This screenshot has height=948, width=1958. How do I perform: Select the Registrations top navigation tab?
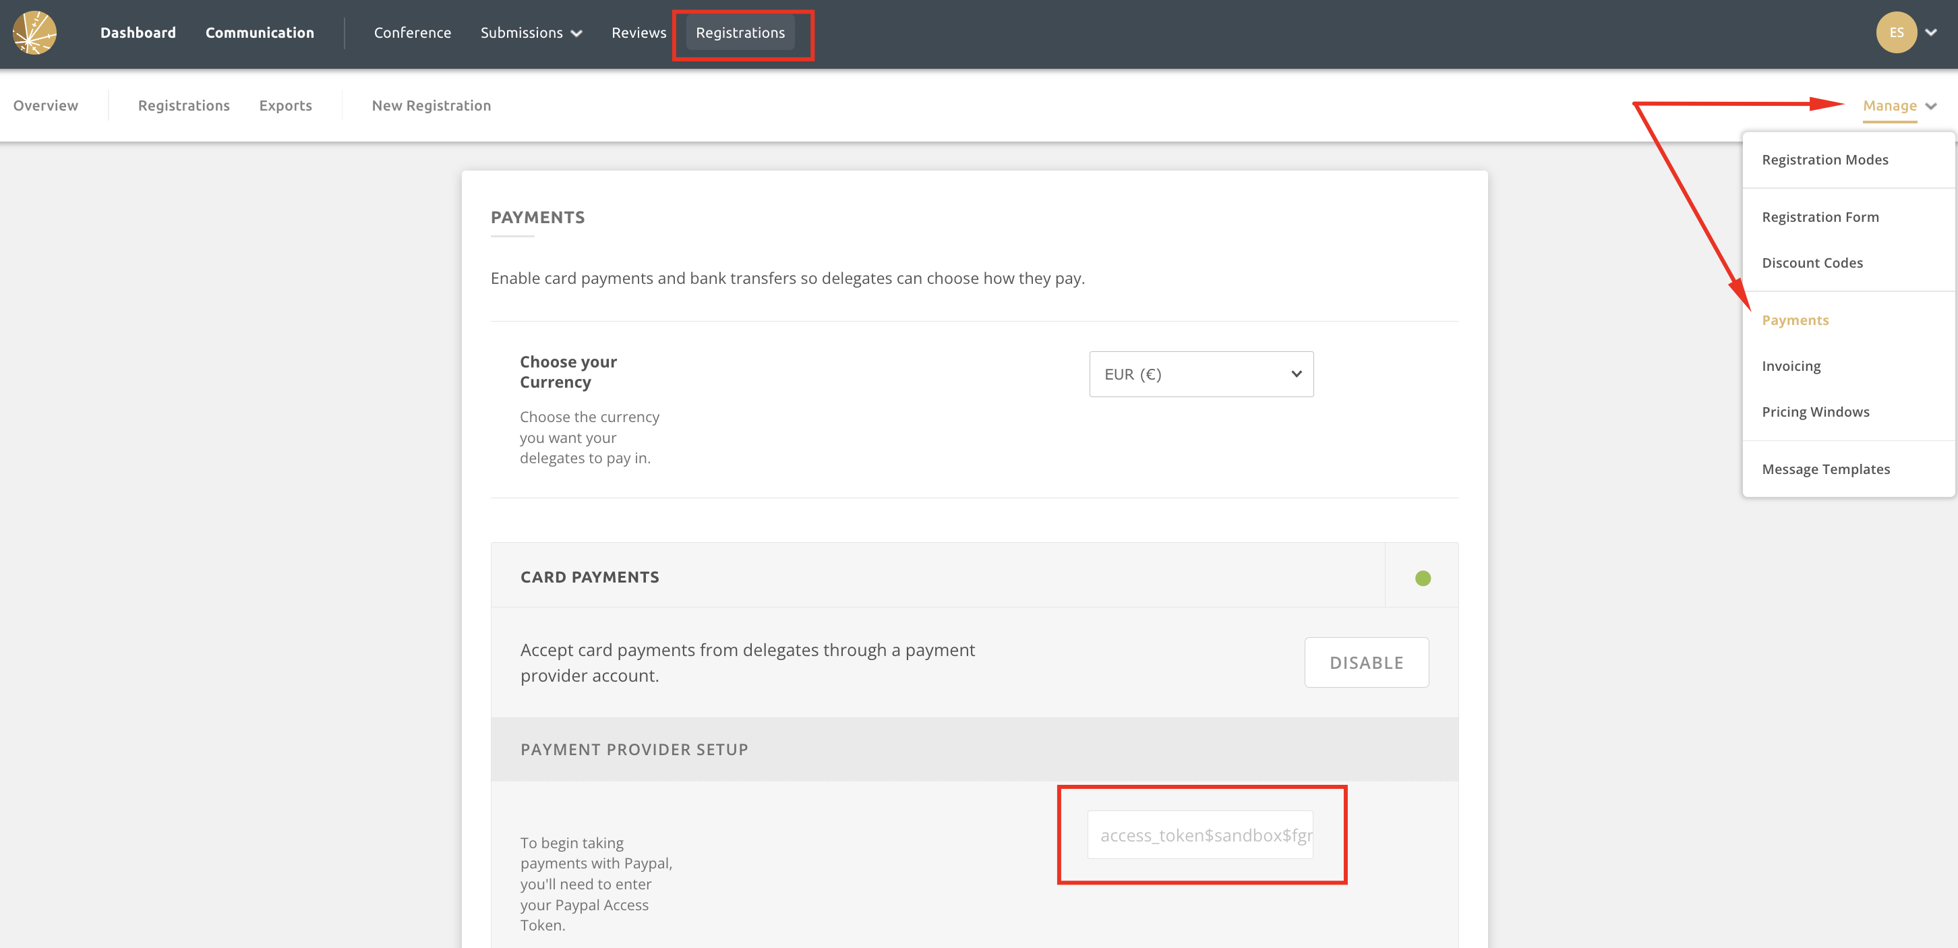(x=740, y=32)
